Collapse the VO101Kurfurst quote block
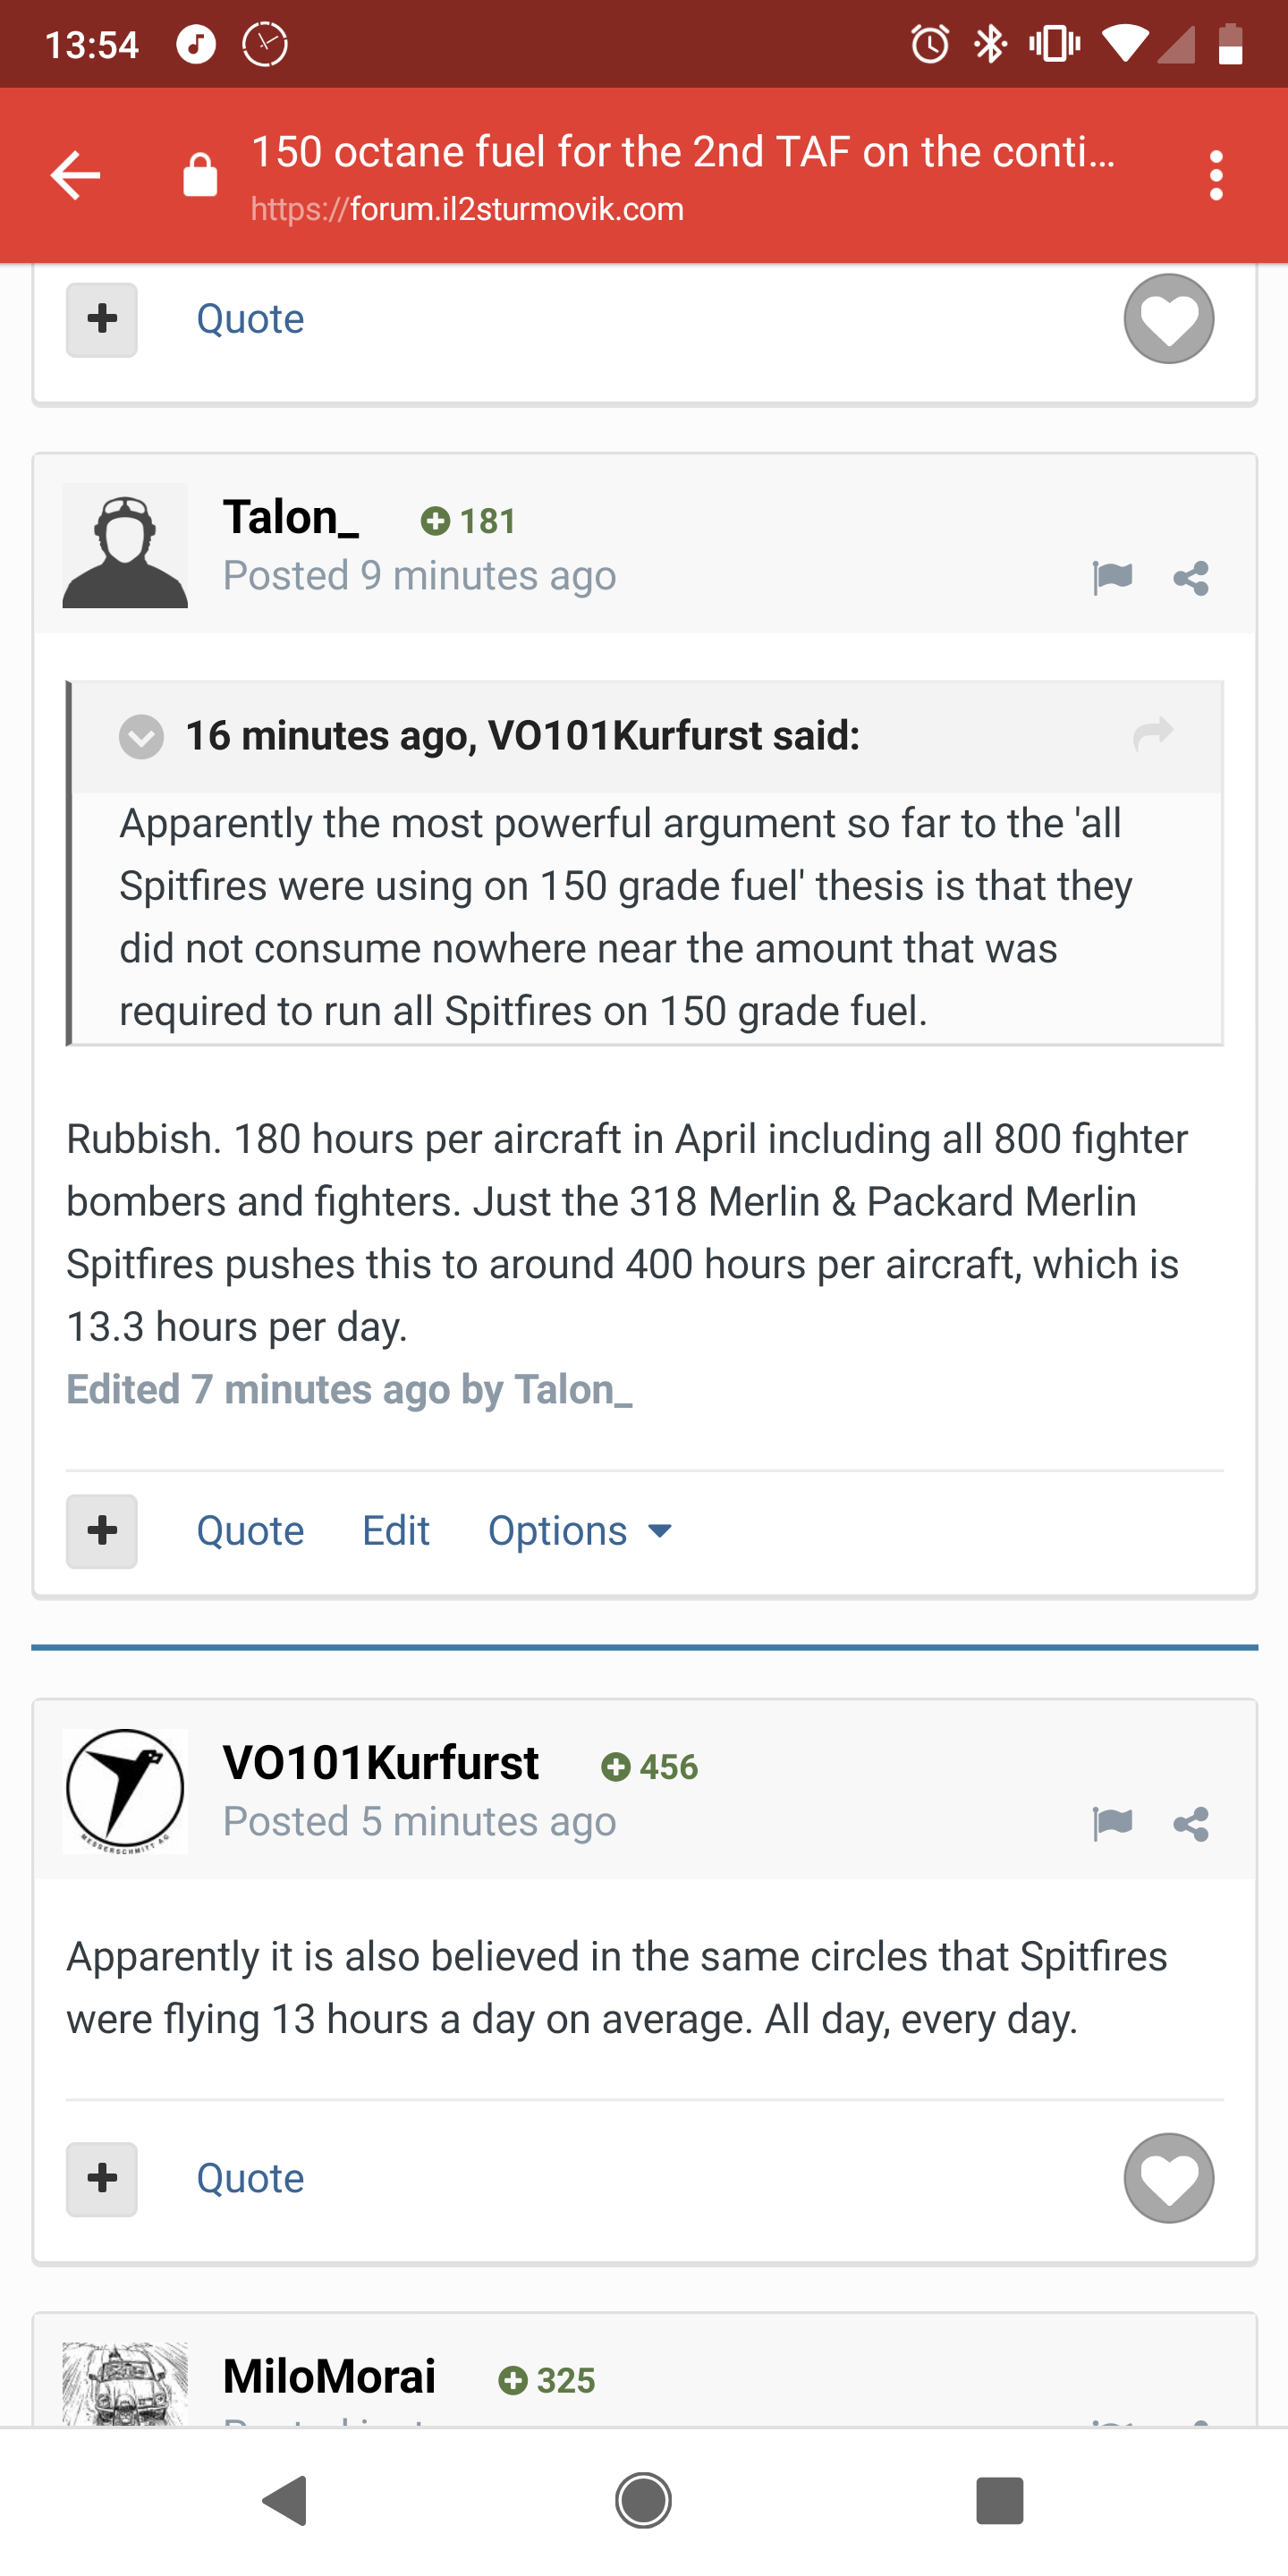The image size is (1288, 2576). [x=141, y=737]
